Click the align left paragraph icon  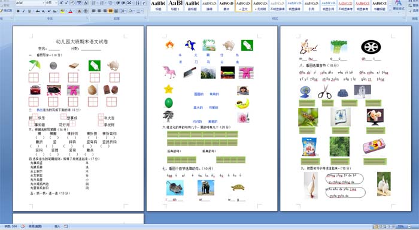(93, 11)
